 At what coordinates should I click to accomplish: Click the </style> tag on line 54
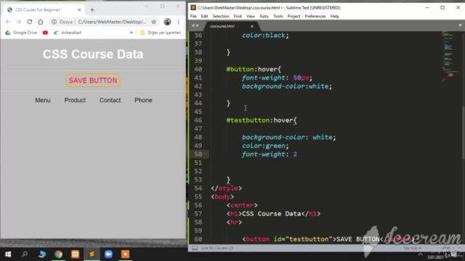click(226, 188)
